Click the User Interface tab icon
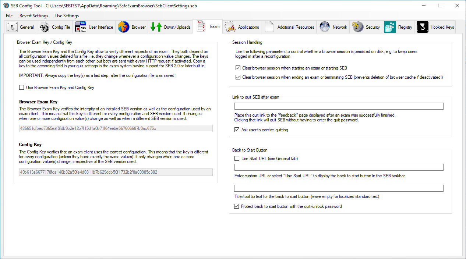Viewport: 466px width, 259px height. point(81,27)
